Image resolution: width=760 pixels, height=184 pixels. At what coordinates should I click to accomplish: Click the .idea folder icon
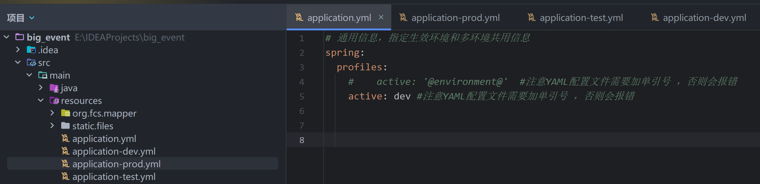pyautogui.click(x=31, y=50)
